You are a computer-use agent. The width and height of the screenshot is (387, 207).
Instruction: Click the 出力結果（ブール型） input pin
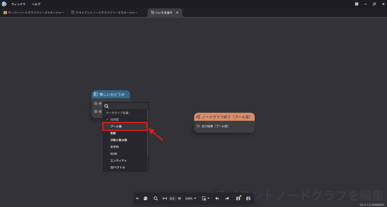point(198,126)
